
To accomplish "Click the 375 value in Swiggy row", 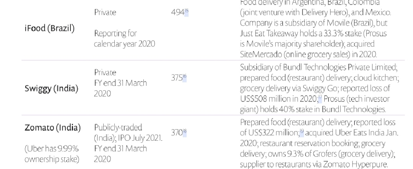I will [x=177, y=78].
